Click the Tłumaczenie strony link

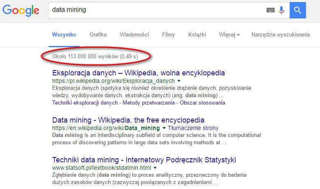click(x=193, y=128)
